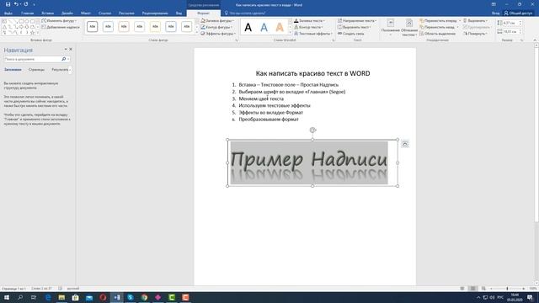Click Создать связь link button
Screen dimensions: 539x303
tap(351, 34)
